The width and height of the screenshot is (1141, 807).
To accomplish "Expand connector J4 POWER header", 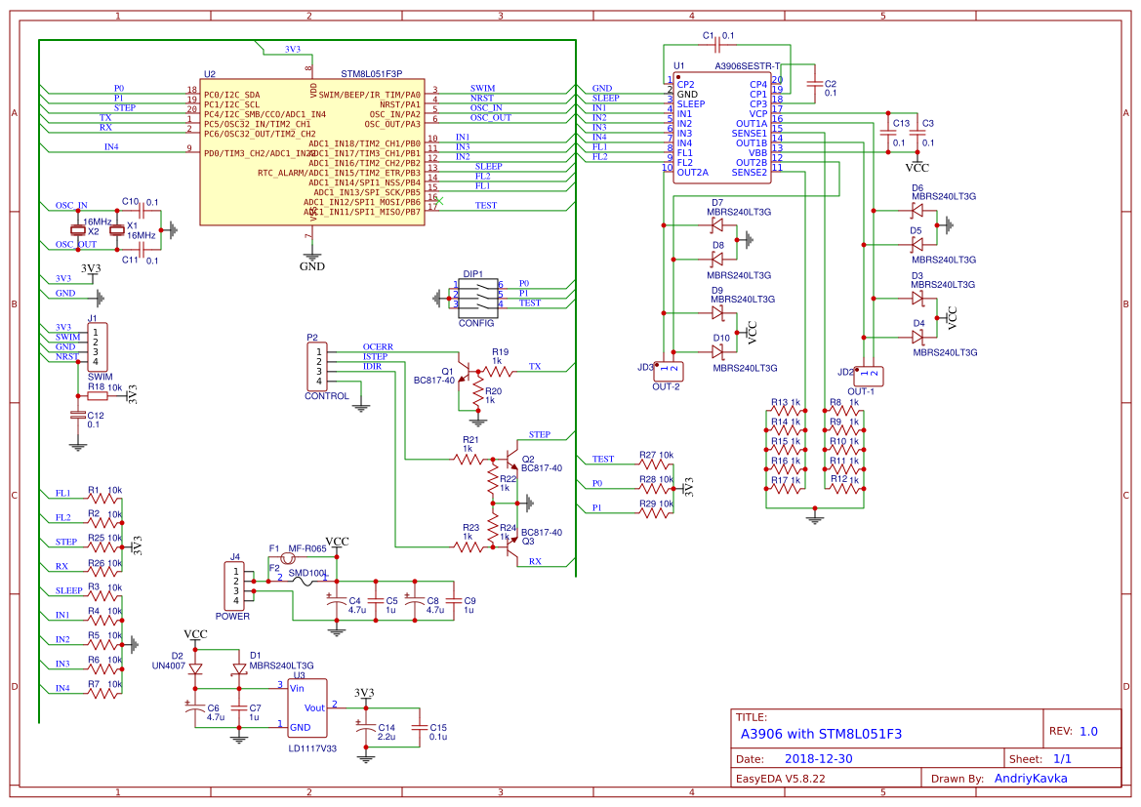I will coord(234,585).
